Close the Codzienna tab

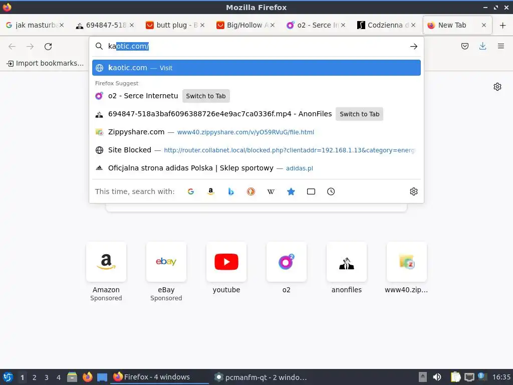tap(413, 25)
